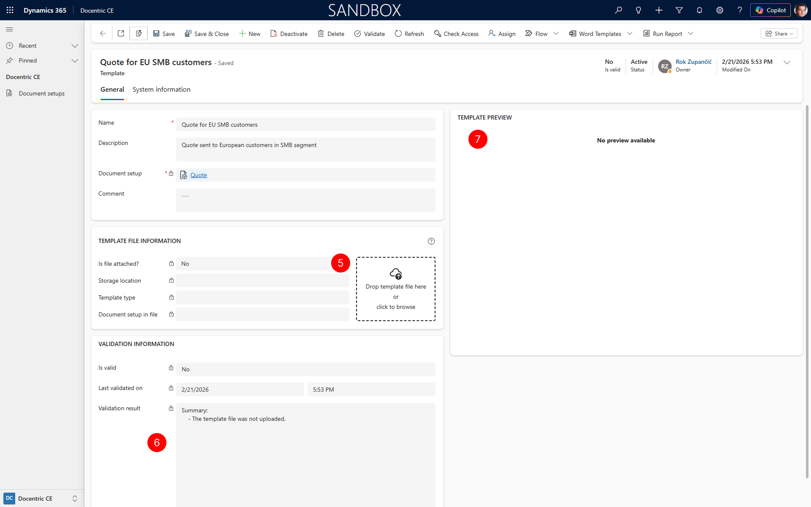Click into the Name field

pyautogui.click(x=306, y=124)
